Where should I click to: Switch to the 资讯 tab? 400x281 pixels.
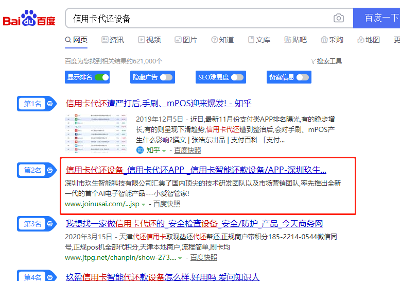pos(113,40)
